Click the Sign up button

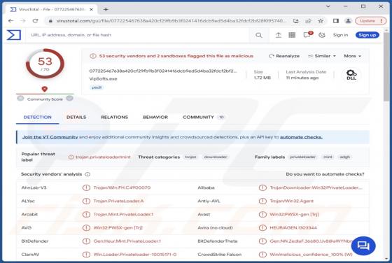[x=367, y=35]
